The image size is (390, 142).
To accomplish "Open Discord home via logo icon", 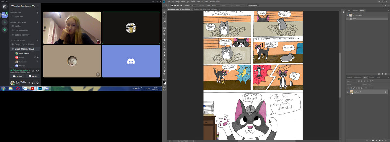I will (5, 6).
